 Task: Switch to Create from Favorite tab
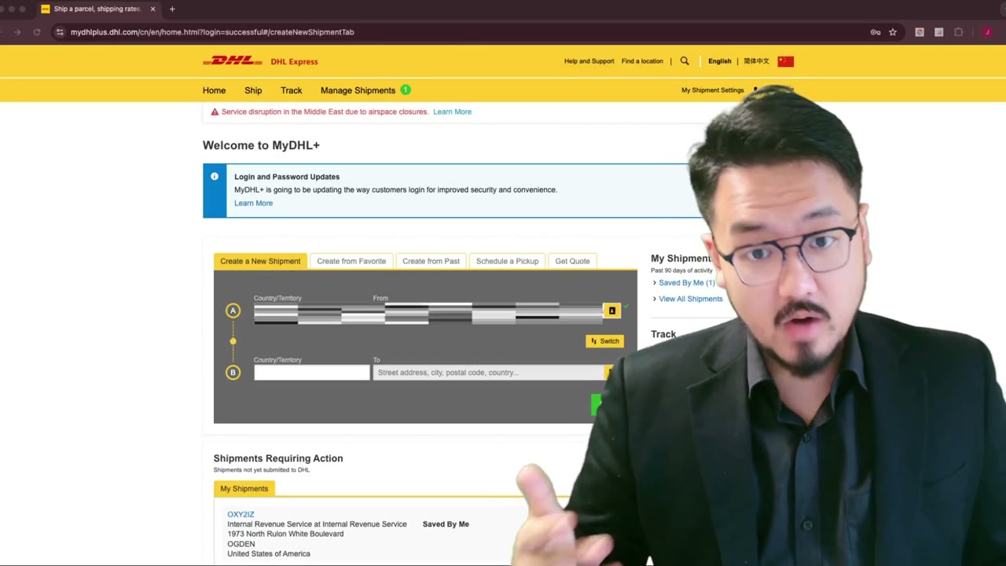pyautogui.click(x=351, y=261)
